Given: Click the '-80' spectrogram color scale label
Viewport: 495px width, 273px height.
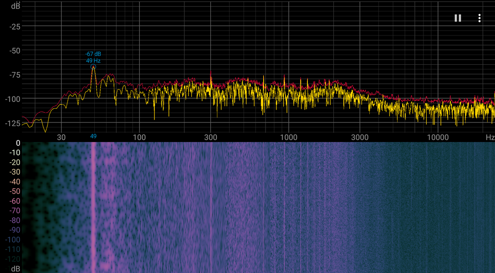Looking at the screenshot, I should click(x=14, y=220).
